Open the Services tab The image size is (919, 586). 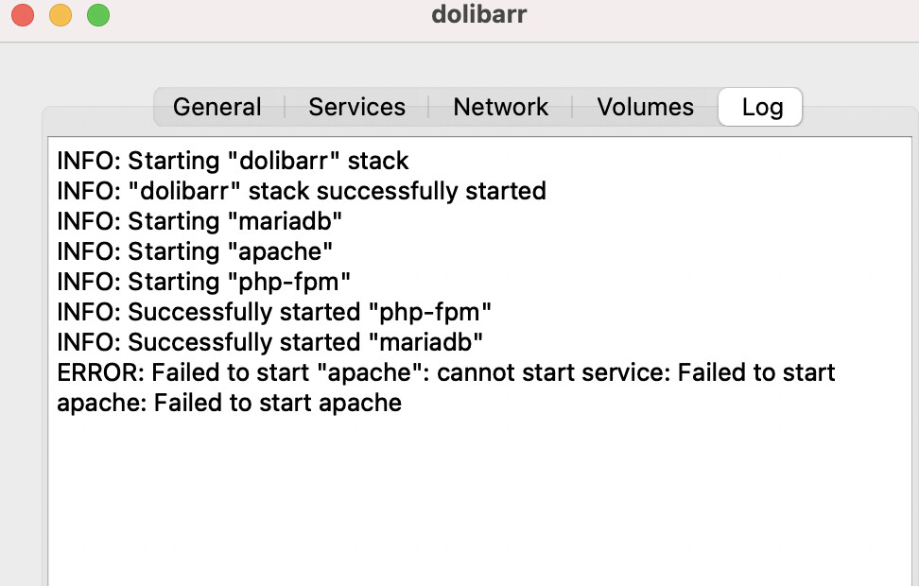357,107
